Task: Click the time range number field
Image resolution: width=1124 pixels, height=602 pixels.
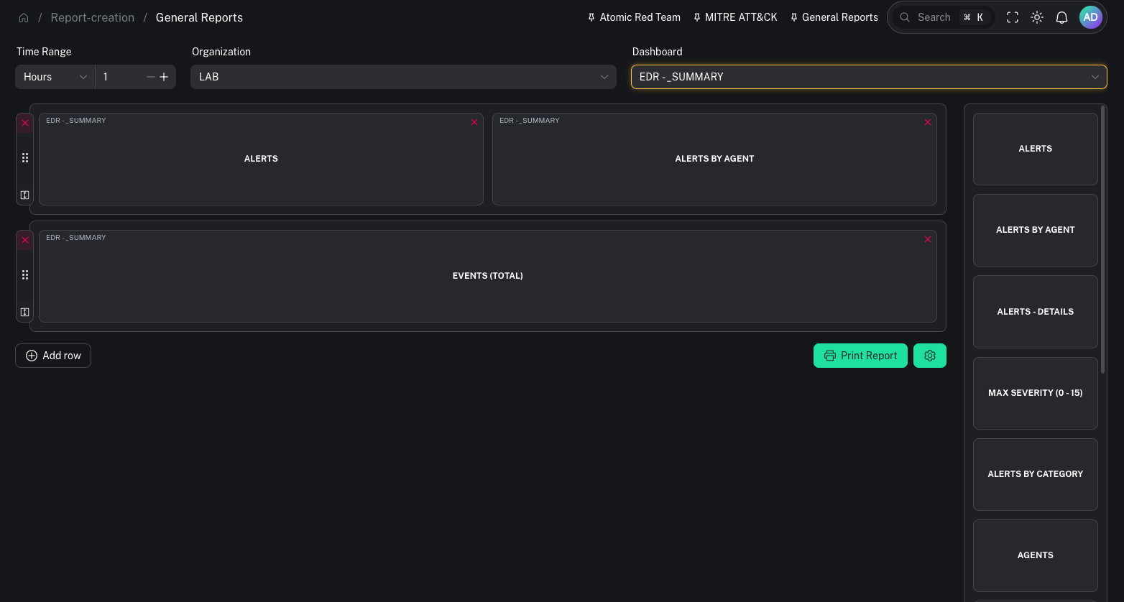Action: pos(121,77)
